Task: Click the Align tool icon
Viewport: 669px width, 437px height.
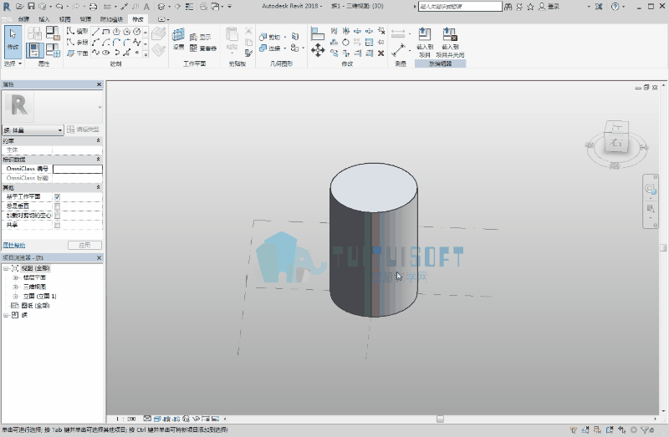Action: (318, 33)
